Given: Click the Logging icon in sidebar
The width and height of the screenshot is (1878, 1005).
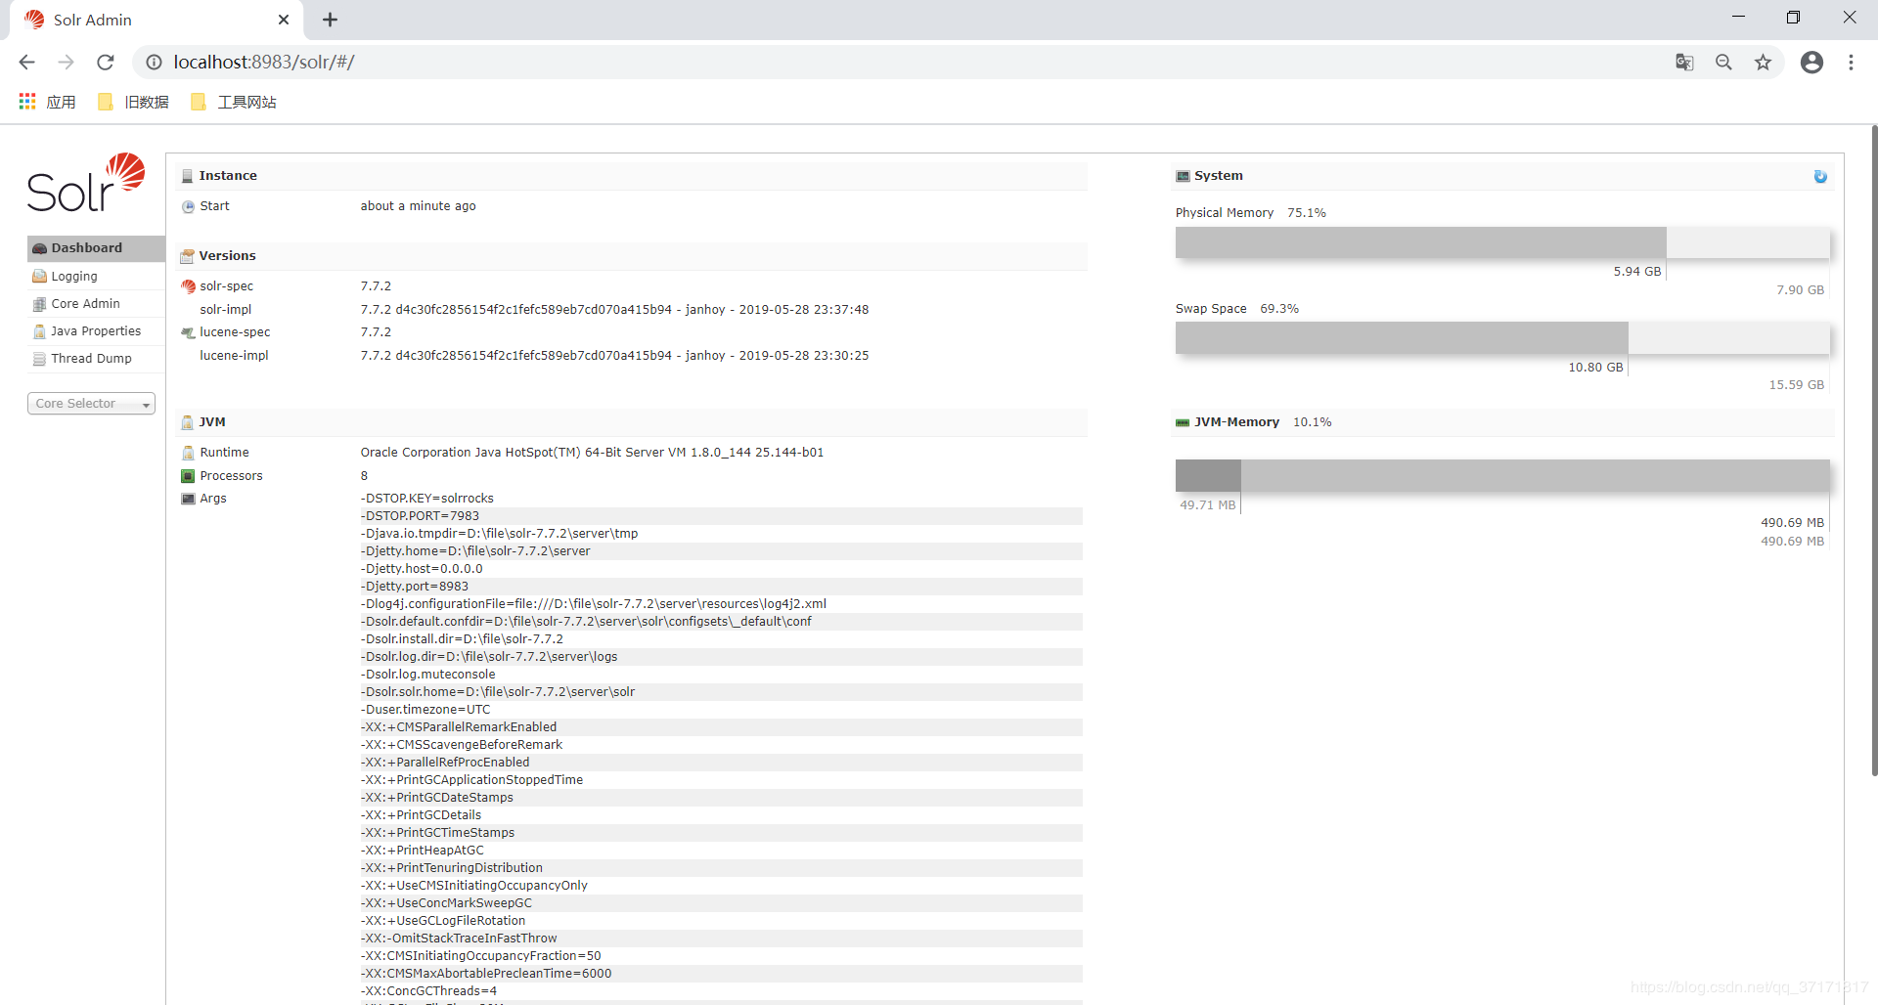Looking at the screenshot, I should coord(39,277).
